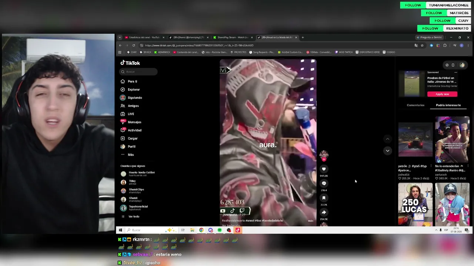
Task: Open File Explorer from the taskbar
Action: (x=192, y=230)
